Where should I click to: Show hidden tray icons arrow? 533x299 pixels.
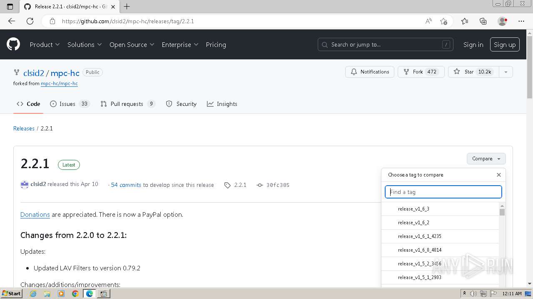click(465, 294)
